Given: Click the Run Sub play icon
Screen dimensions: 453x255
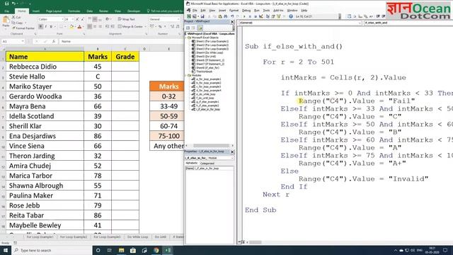Looking at the screenshot, I should (244, 16).
